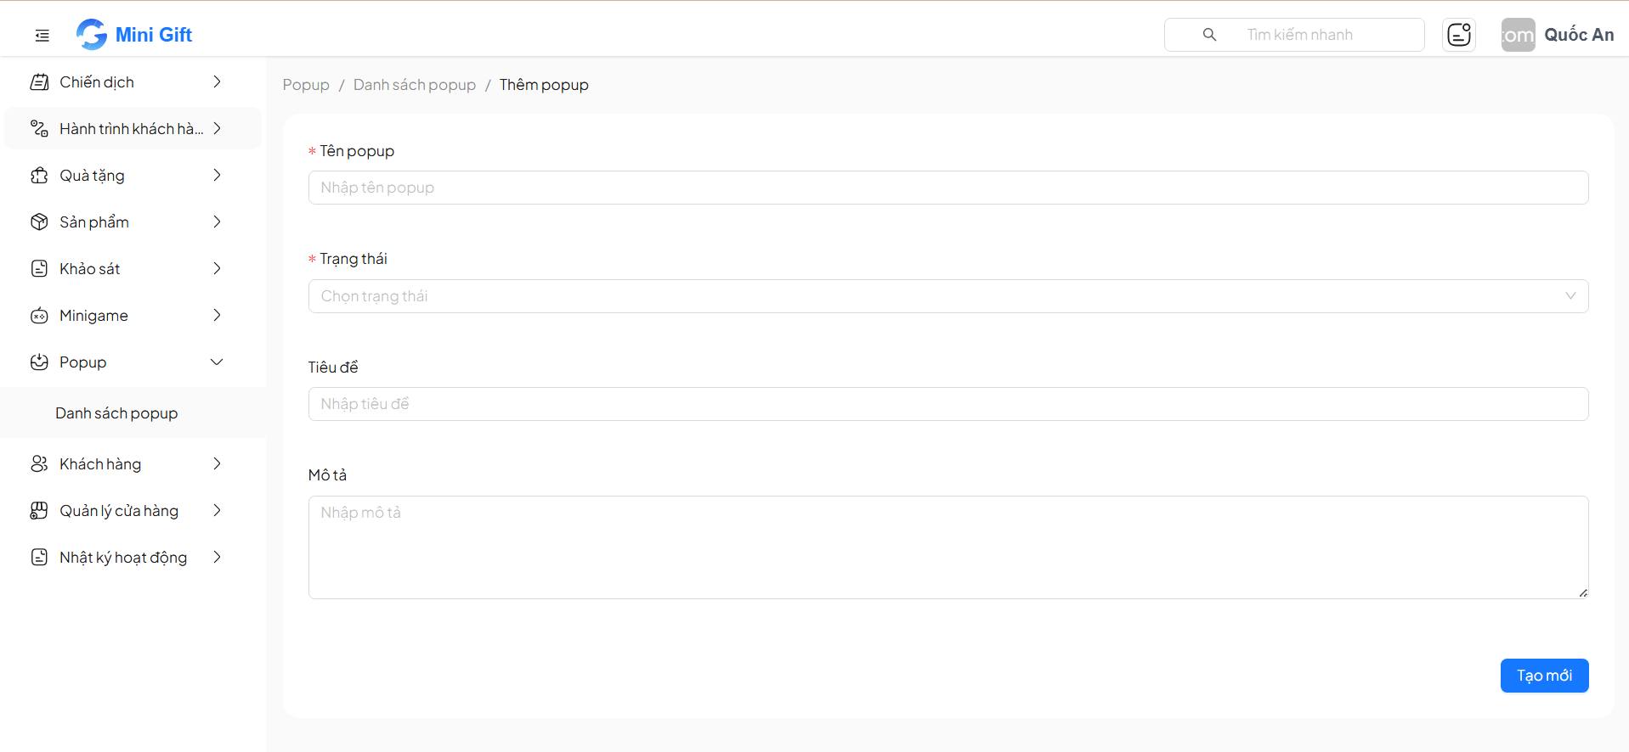Collapse the sidebar with the hamburger icon

(x=42, y=35)
